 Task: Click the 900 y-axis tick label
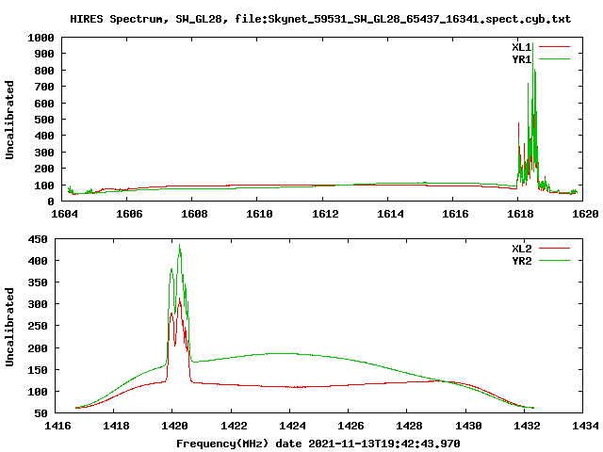coord(44,55)
